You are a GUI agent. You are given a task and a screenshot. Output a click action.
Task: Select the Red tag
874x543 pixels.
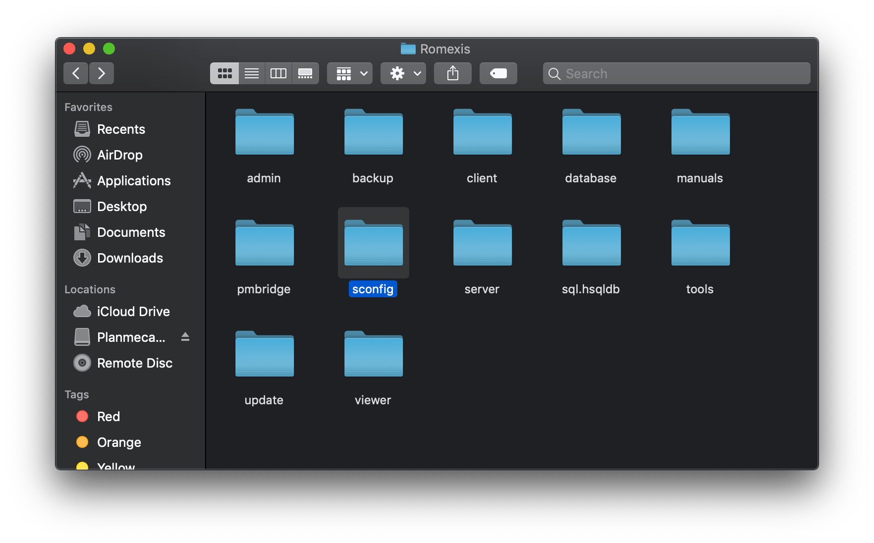coord(108,416)
